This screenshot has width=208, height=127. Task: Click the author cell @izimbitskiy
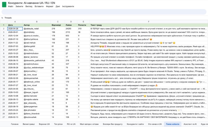[x=37, y=32]
